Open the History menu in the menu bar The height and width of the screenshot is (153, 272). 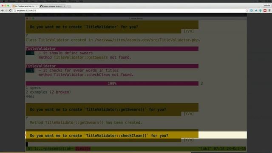click(40, 1)
